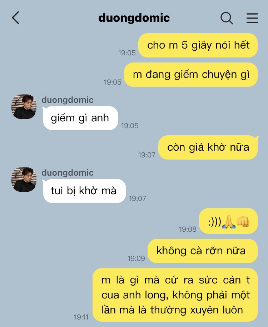The image size is (268, 327).
Task: Tap the 'tui bị khờ mà' reply bubble
Action: point(84,191)
